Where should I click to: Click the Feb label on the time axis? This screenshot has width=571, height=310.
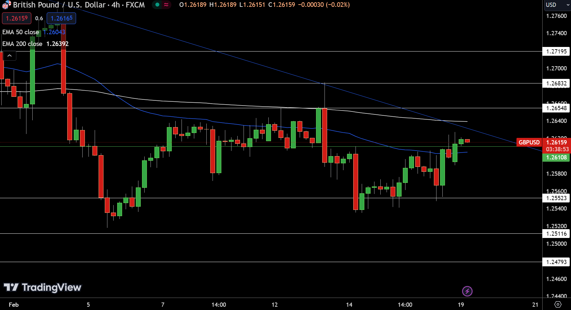point(14,305)
